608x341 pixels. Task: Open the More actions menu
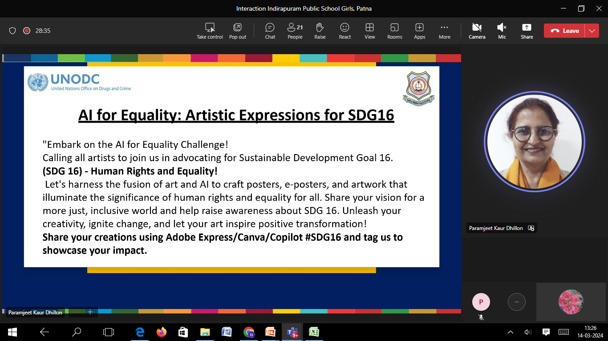point(445,31)
